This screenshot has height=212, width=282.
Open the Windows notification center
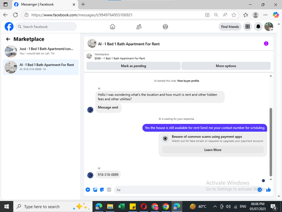tap(274, 207)
